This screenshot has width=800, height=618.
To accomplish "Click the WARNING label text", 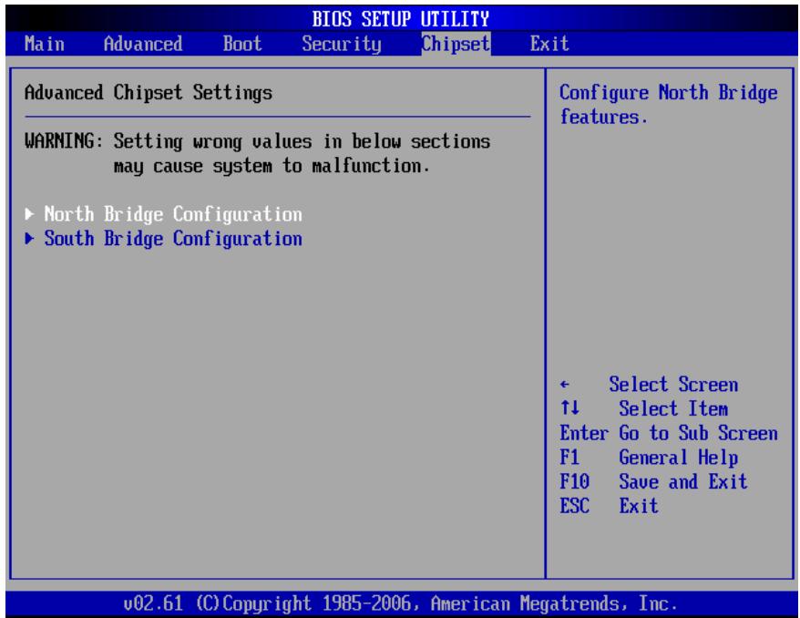I will (64, 141).
